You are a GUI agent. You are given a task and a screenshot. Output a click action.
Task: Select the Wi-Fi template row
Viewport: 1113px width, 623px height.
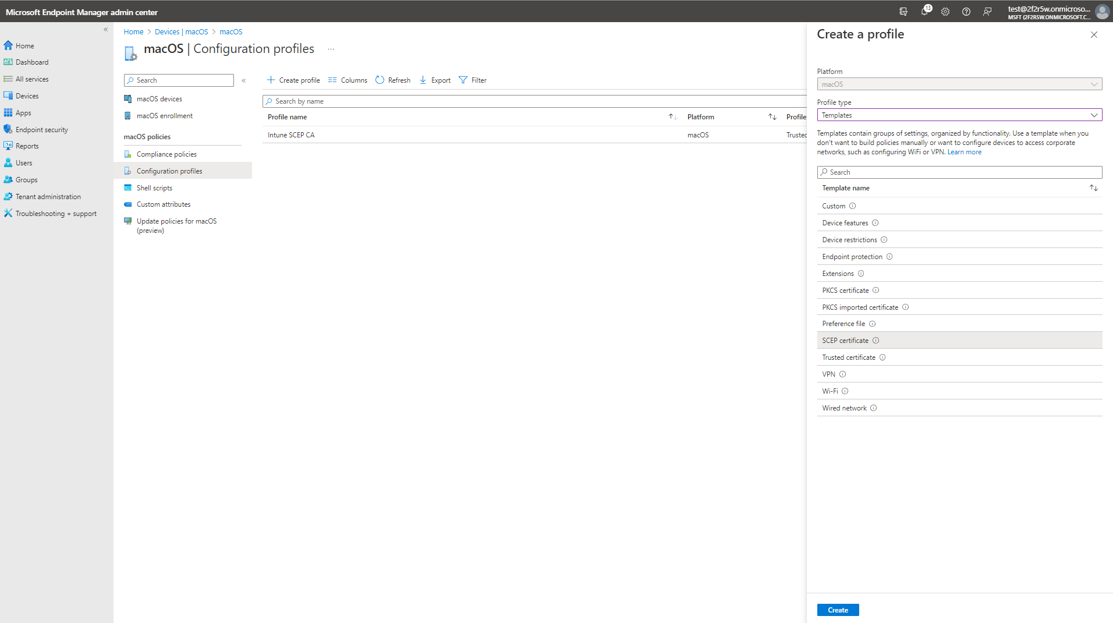pos(830,391)
